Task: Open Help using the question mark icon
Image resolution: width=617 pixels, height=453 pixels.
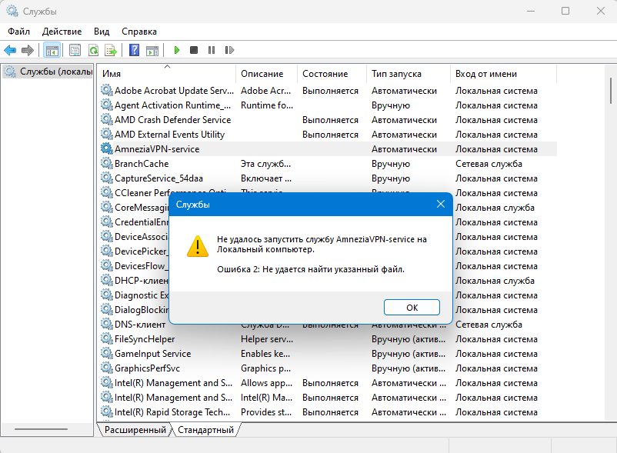Action: tap(134, 50)
